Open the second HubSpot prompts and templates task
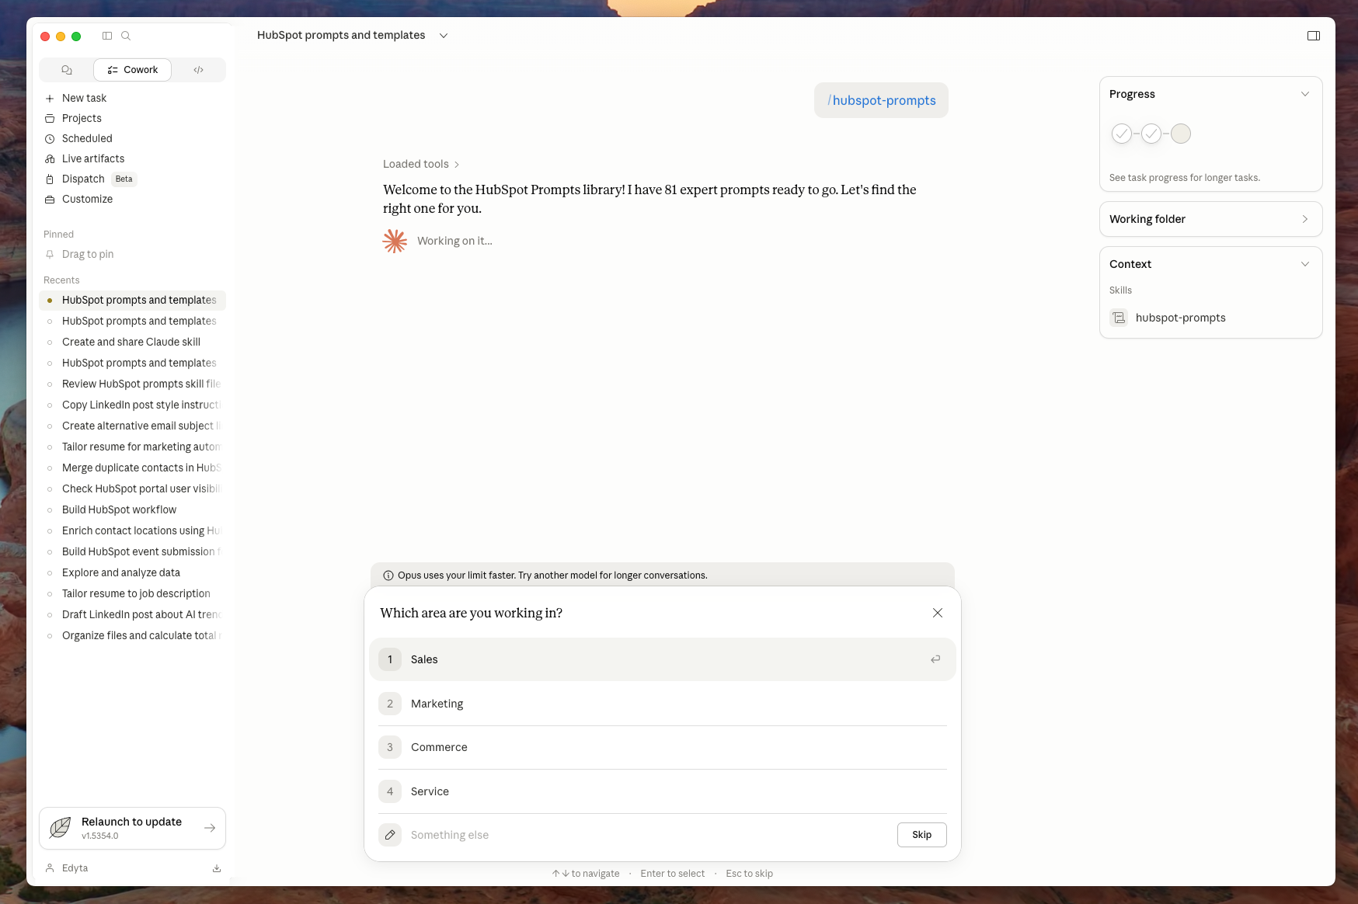 tap(132, 321)
